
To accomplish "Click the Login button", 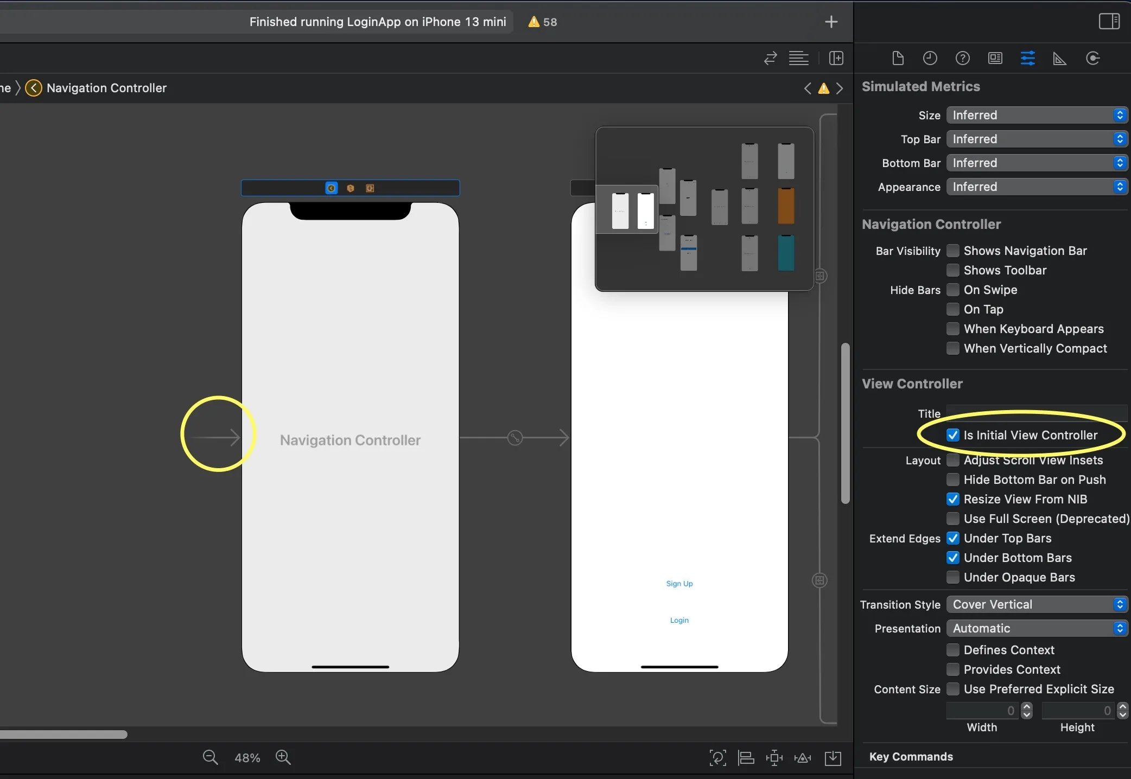I will point(679,620).
